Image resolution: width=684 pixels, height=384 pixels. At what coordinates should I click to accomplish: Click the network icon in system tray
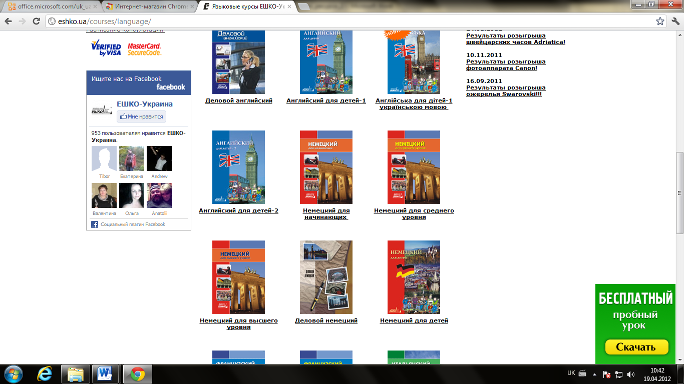coord(619,374)
